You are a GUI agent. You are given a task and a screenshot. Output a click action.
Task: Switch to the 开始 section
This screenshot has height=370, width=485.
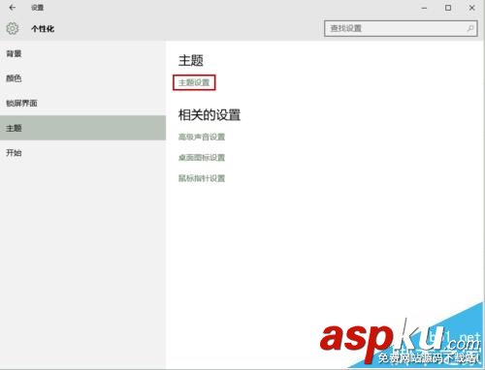(x=82, y=152)
